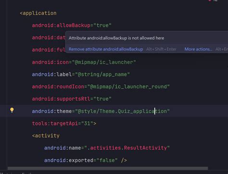Click the '<application' tag text
The image size is (228, 174).
tap(38, 13)
